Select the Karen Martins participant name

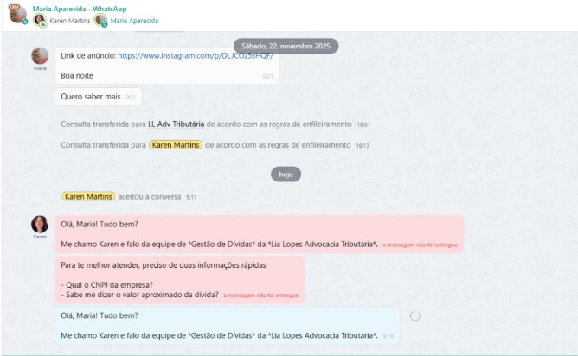point(70,21)
